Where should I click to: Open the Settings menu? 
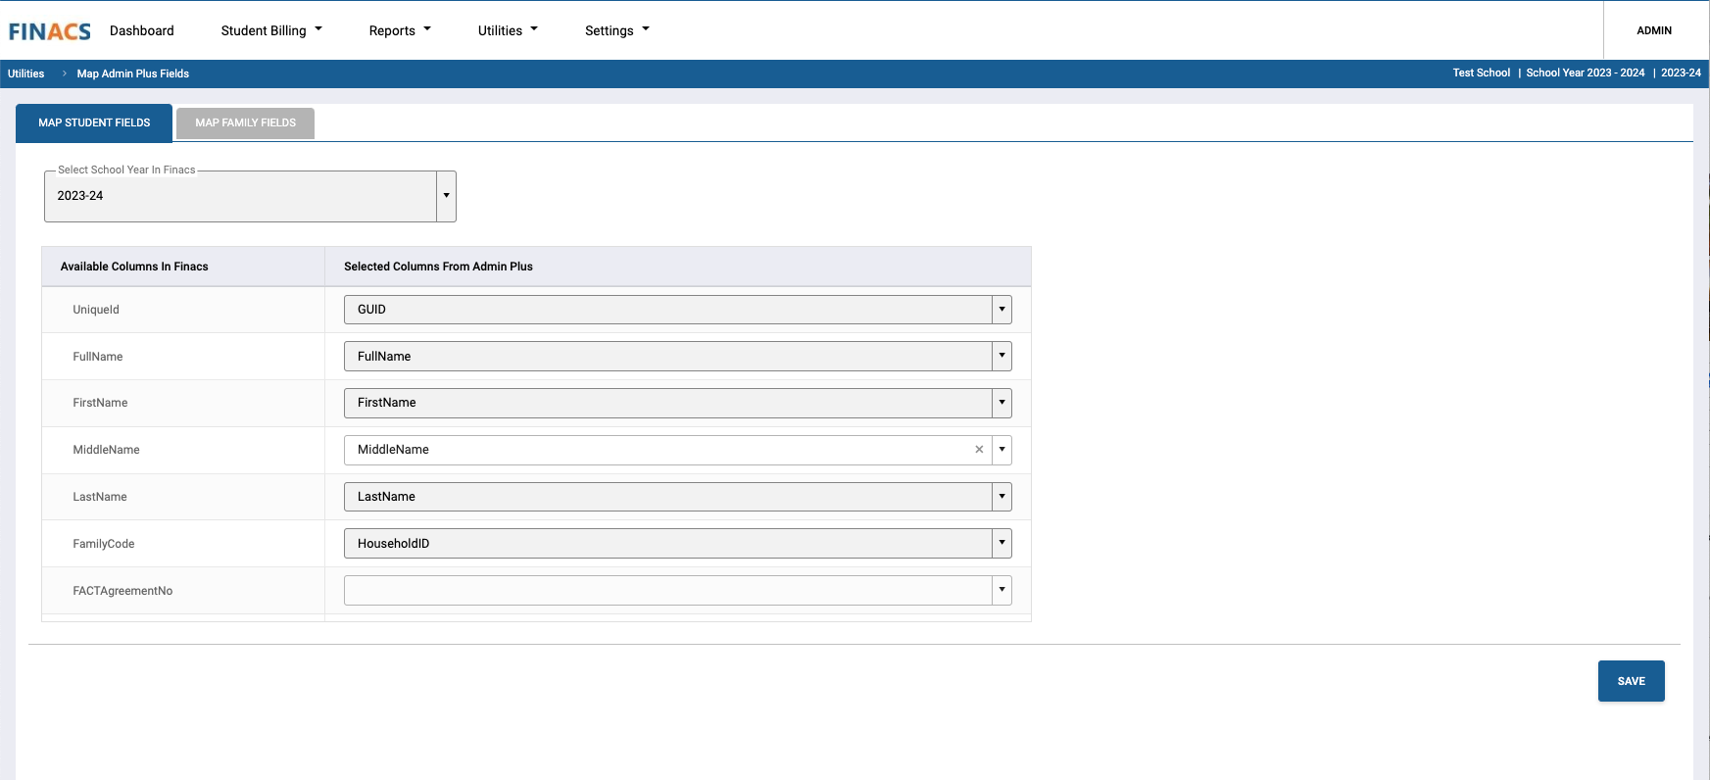click(x=617, y=30)
